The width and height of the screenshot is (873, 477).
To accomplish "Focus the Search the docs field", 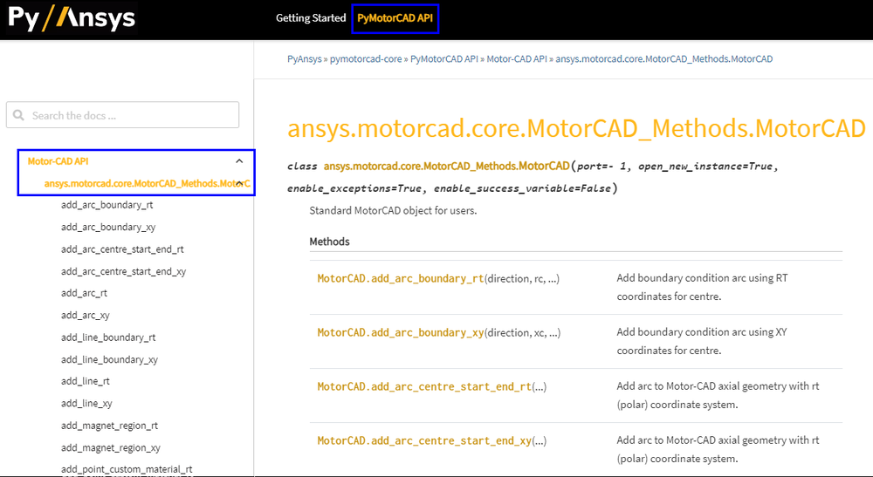I will point(122,115).
